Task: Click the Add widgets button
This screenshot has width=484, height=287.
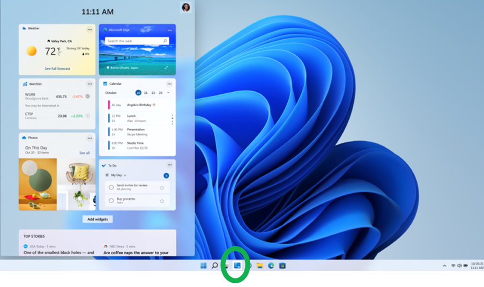Action: coord(98,219)
